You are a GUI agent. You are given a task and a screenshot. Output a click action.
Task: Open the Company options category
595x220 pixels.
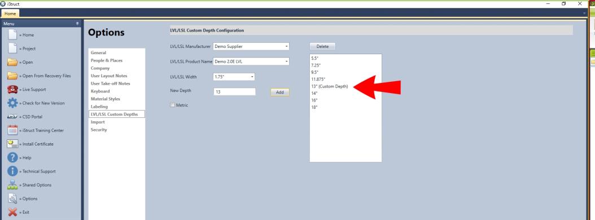[x=100, y=68]
